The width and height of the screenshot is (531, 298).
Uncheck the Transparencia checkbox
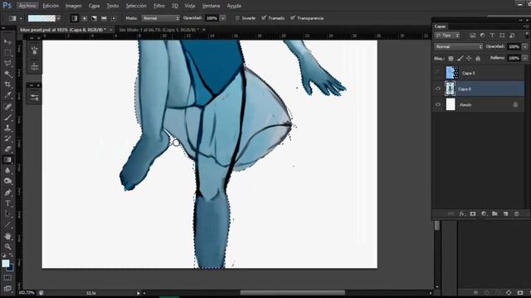coord(293,18)
